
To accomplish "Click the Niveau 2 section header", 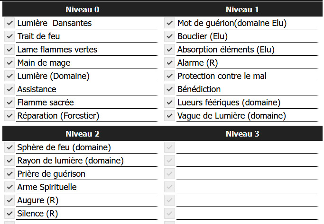I will tap(82, 134).
